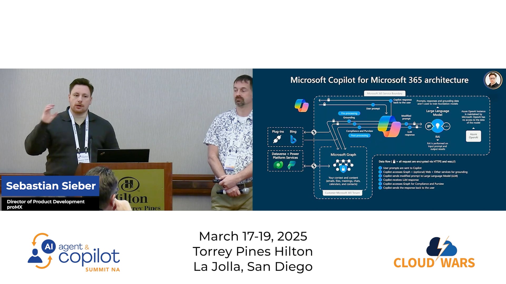Click the laptop on the podium

pos(123,156)
